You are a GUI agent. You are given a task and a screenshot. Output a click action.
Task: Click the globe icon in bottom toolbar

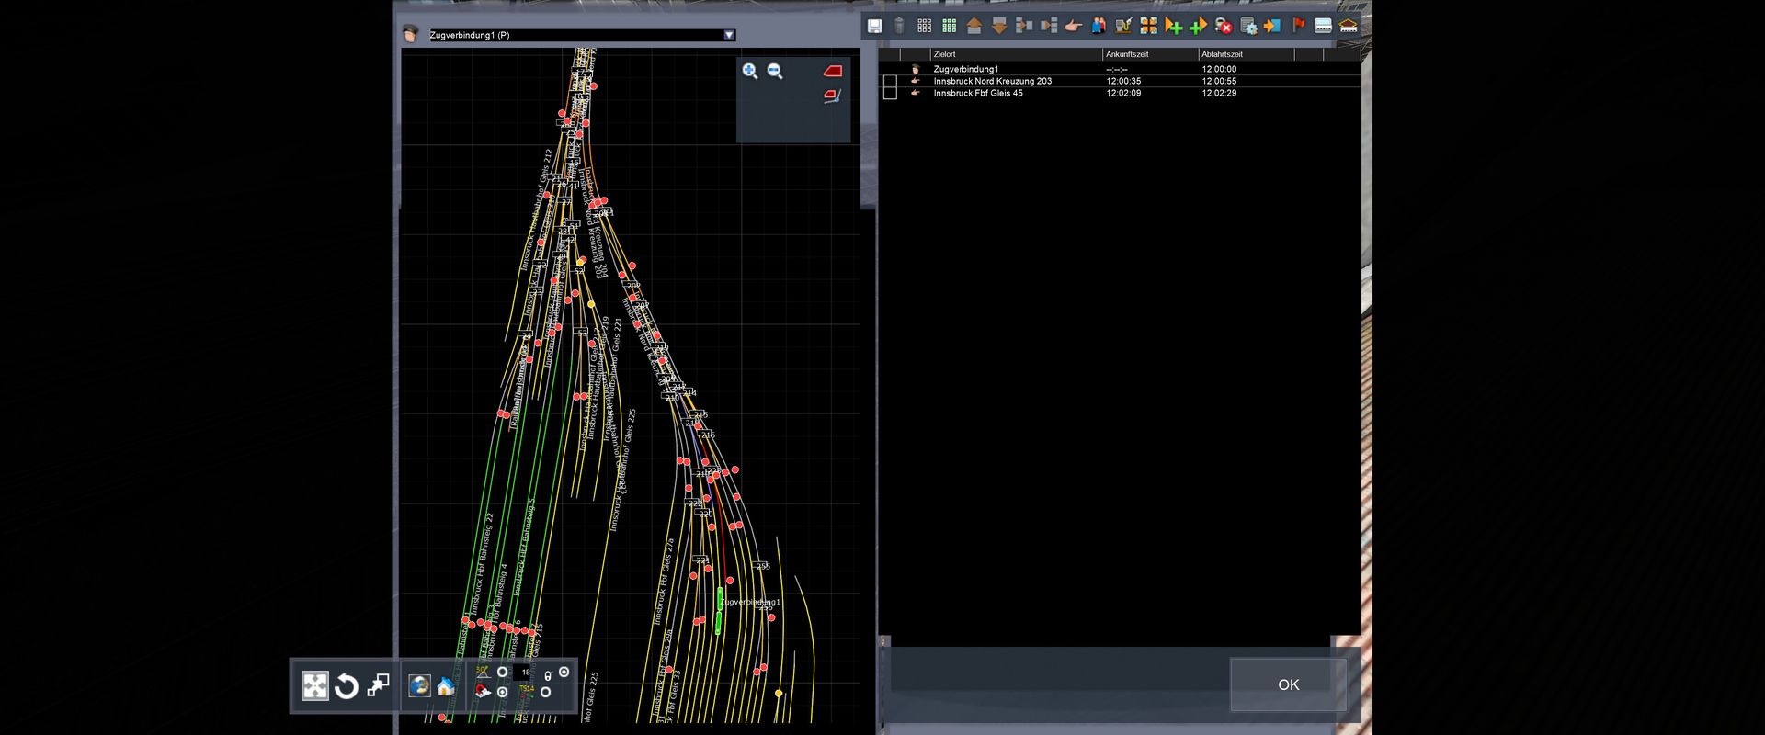419,686
